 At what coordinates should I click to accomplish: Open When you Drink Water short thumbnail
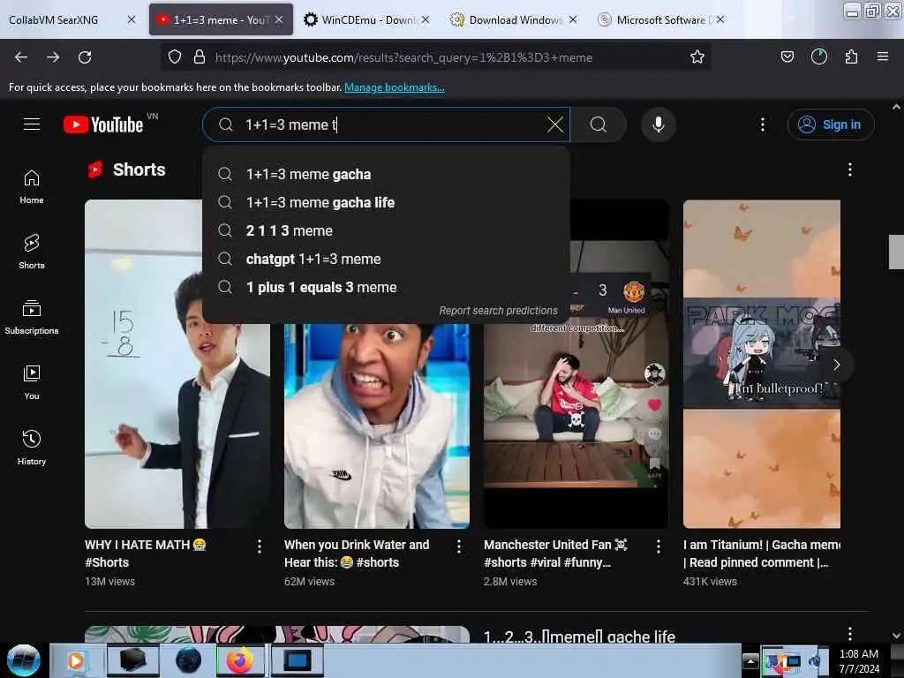click(376, 426)
